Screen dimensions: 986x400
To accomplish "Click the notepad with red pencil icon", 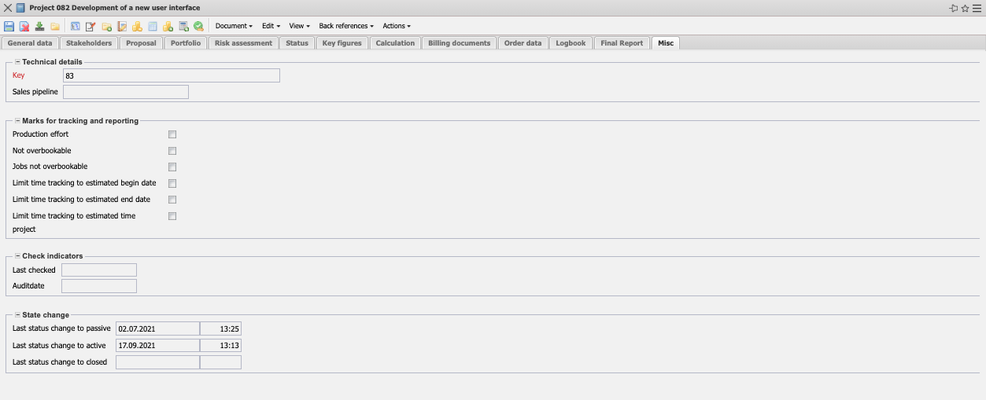I will (x=90, y=26).
